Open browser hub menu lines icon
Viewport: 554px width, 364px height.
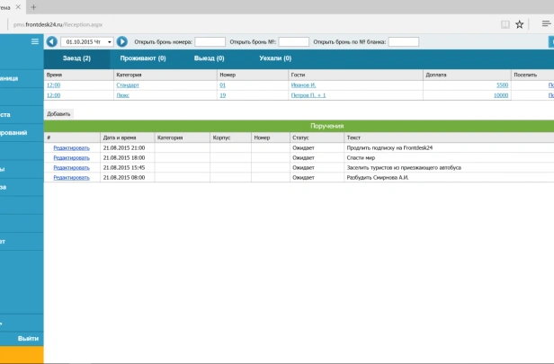[x=546, y=23]
